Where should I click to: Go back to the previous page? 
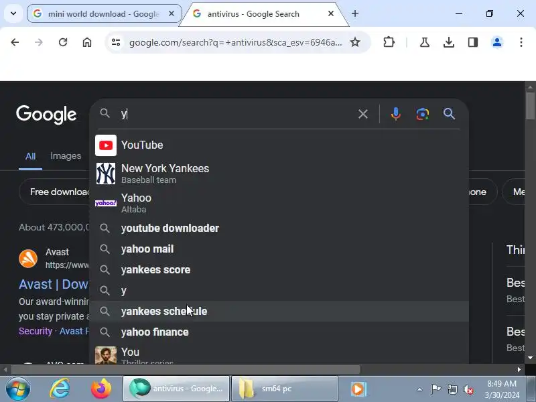coord(15,42)
